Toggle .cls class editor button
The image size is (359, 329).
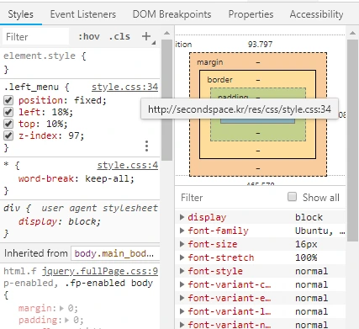coord(119,36)
